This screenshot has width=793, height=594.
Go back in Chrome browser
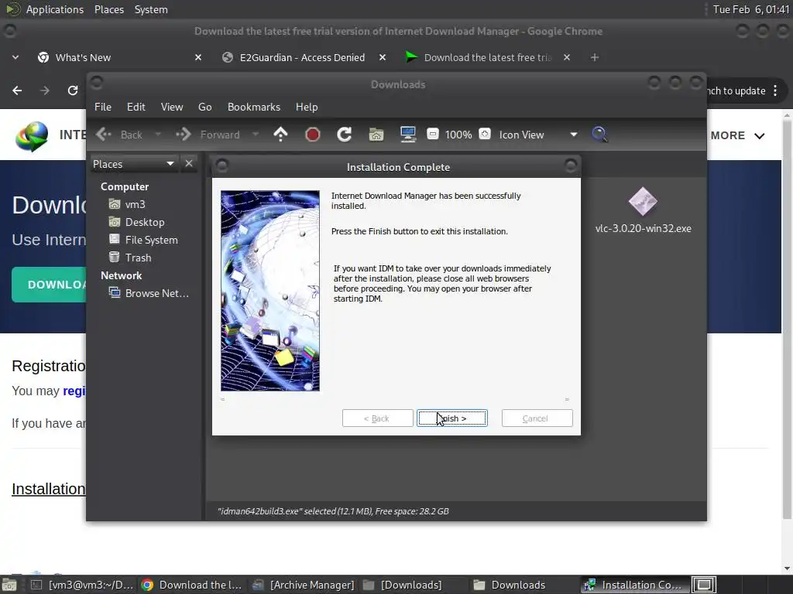pos(17,90)
